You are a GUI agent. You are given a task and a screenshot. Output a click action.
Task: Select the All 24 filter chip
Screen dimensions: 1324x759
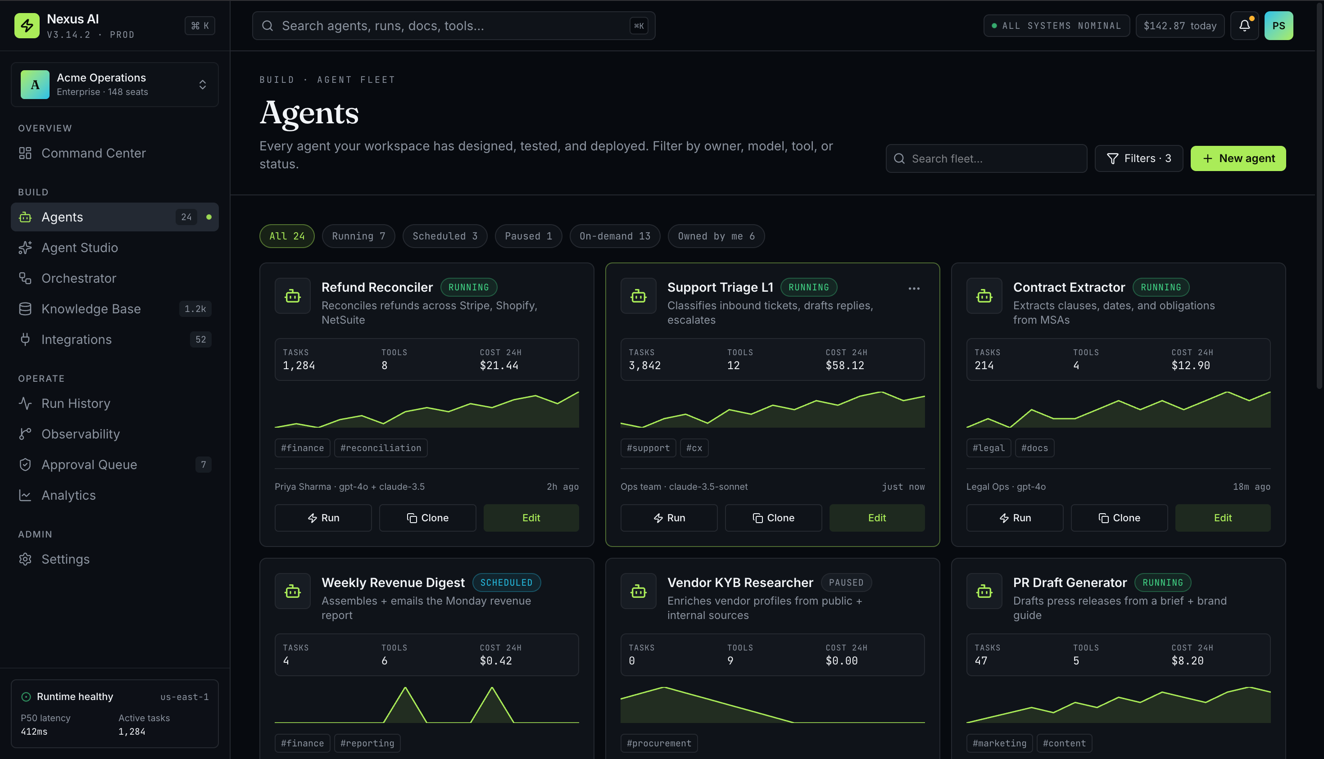pyautogui.click(x=287, y=236)
